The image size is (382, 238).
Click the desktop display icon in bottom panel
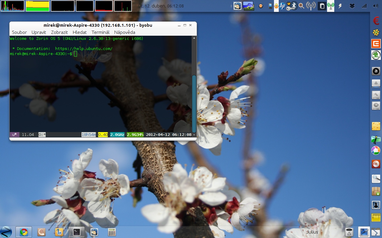[x=364, y=232]
